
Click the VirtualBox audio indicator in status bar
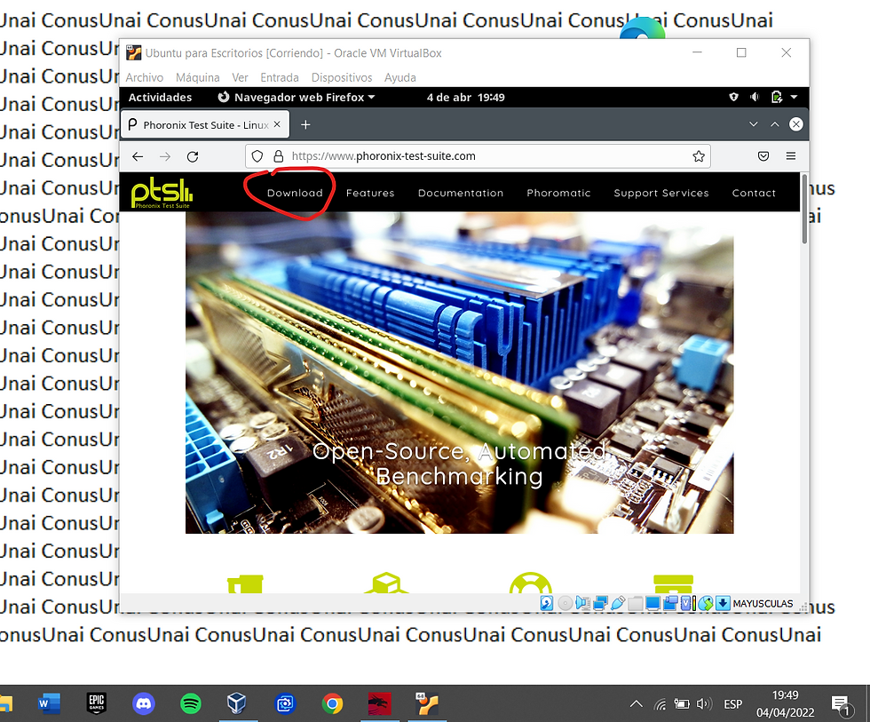[582, 603]
